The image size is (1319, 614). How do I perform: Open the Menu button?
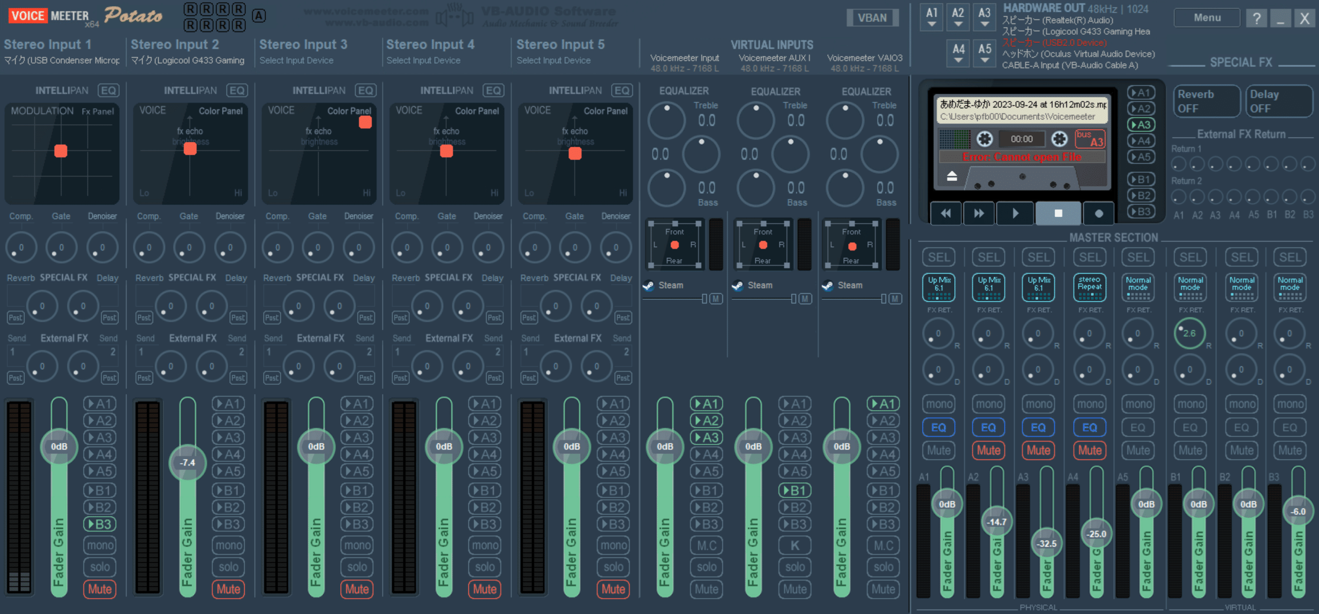(1206, 18)
